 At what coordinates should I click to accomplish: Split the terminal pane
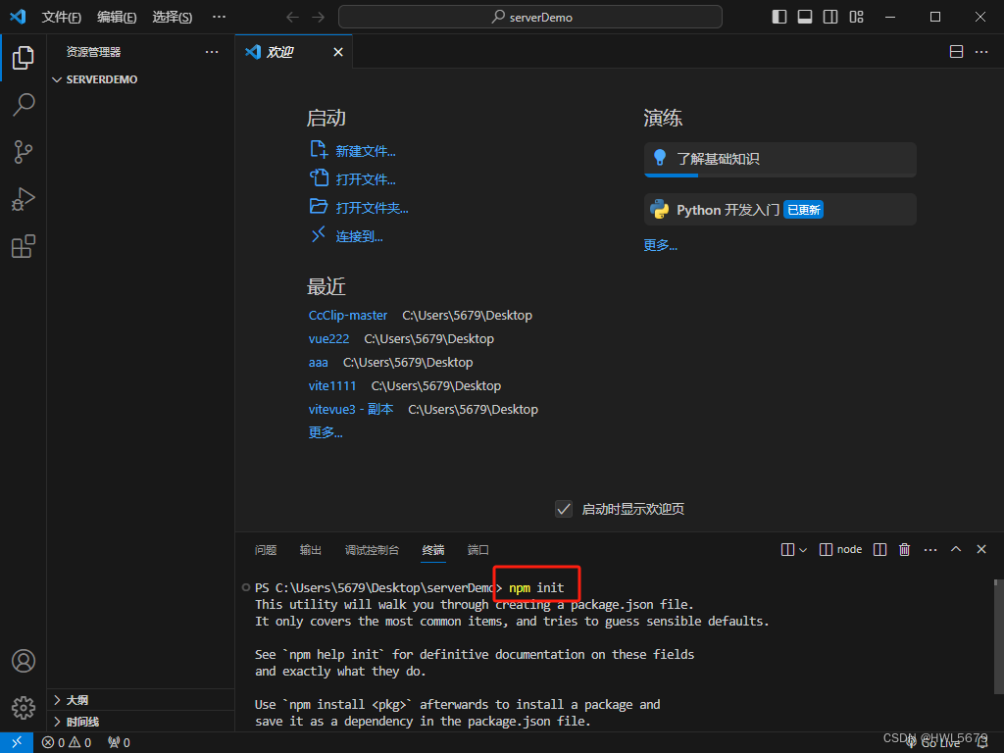coord(880,549)
